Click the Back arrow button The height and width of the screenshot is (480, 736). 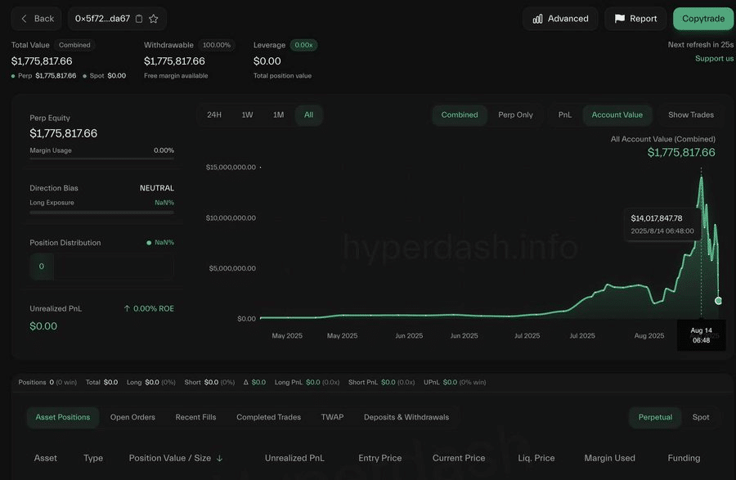(37, 19)
